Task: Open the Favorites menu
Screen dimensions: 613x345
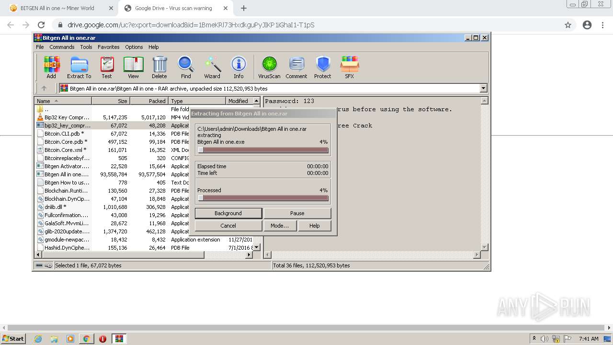Action: 109,47
